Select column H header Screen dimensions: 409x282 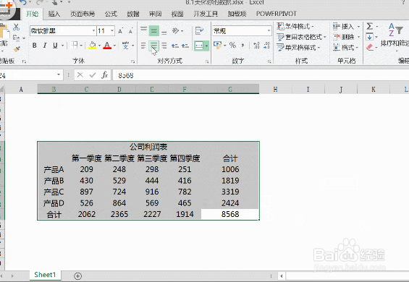[275, 90]
